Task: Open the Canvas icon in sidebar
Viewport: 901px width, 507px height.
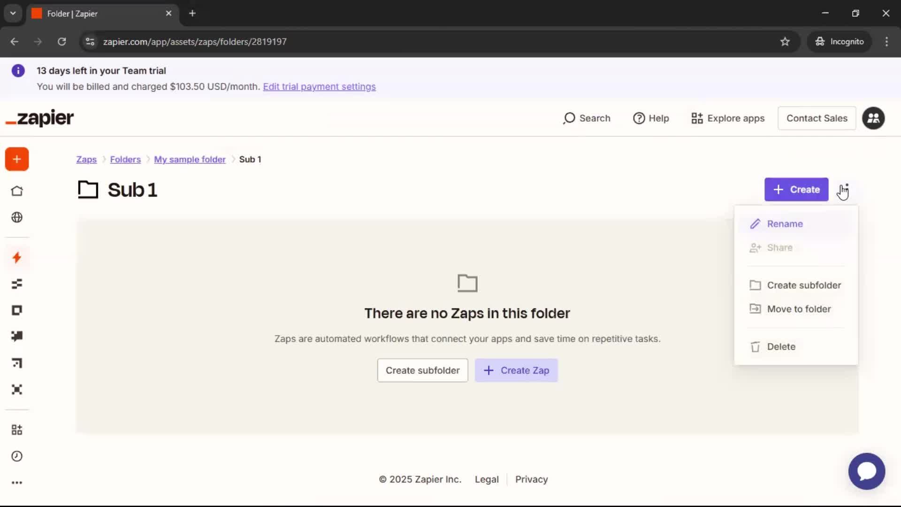Action: click(x=17, y=363)
